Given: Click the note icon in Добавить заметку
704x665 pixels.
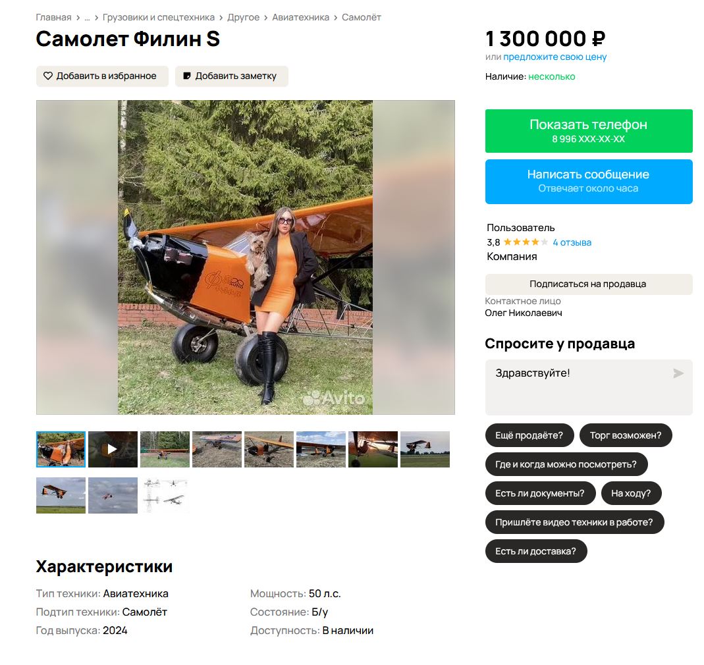Looking at the screenshot, I should click(x=187, y=76).
